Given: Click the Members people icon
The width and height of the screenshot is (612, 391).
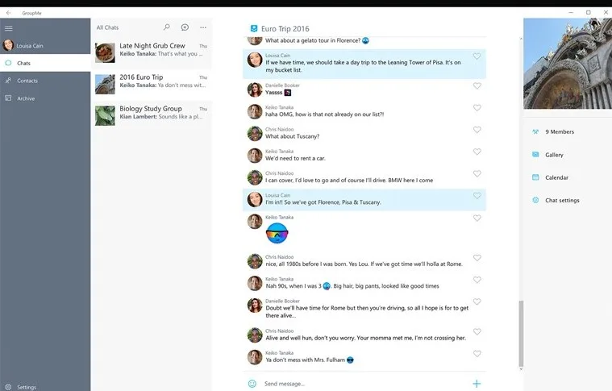Looking at the screenshot, I should [x=535, y=131].
